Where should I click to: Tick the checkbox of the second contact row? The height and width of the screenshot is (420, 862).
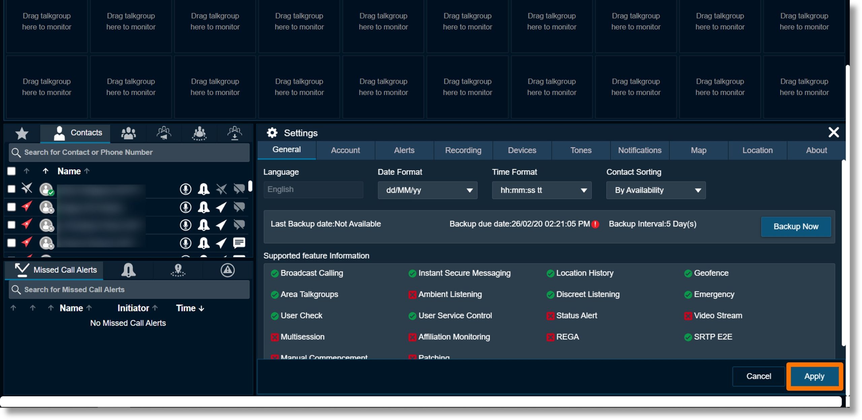tap(11, 207)
